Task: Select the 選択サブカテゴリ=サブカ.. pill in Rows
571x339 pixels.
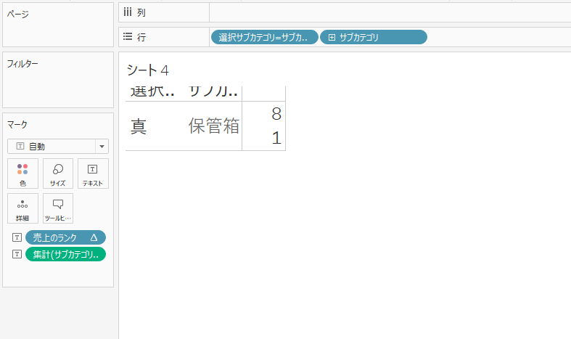Action: pyautogui.click(x=263, y=37)
